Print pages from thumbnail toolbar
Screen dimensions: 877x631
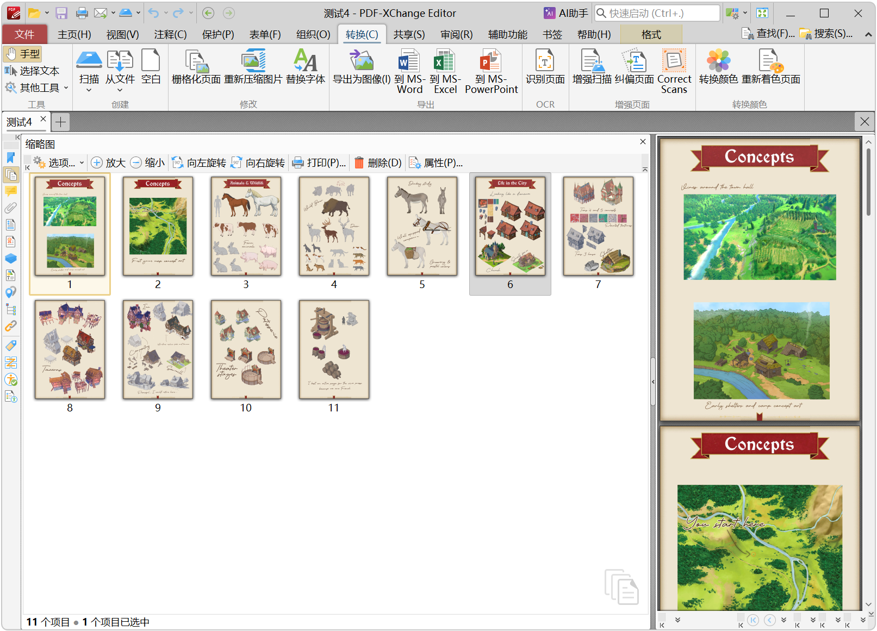(x=319, y=163)
